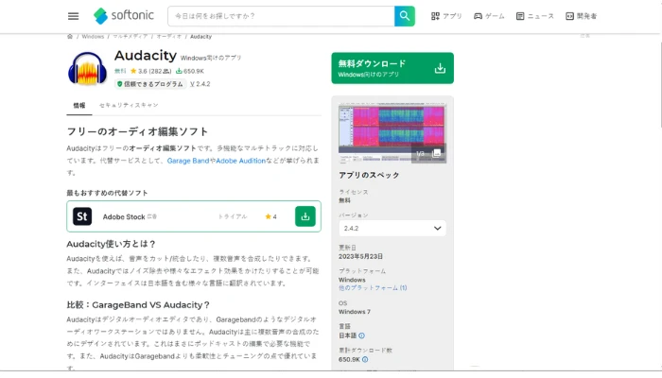Click the Adobe Stock star rating 4
The height and width of the screenshot is (378, 662).
click(x=270, y=216)
